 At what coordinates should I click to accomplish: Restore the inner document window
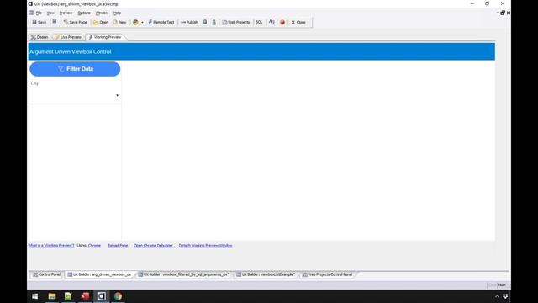click(x=503, y=13)
